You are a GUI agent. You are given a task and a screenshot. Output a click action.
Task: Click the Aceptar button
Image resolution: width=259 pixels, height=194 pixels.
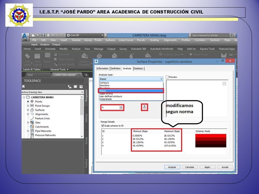pos(172,167)
